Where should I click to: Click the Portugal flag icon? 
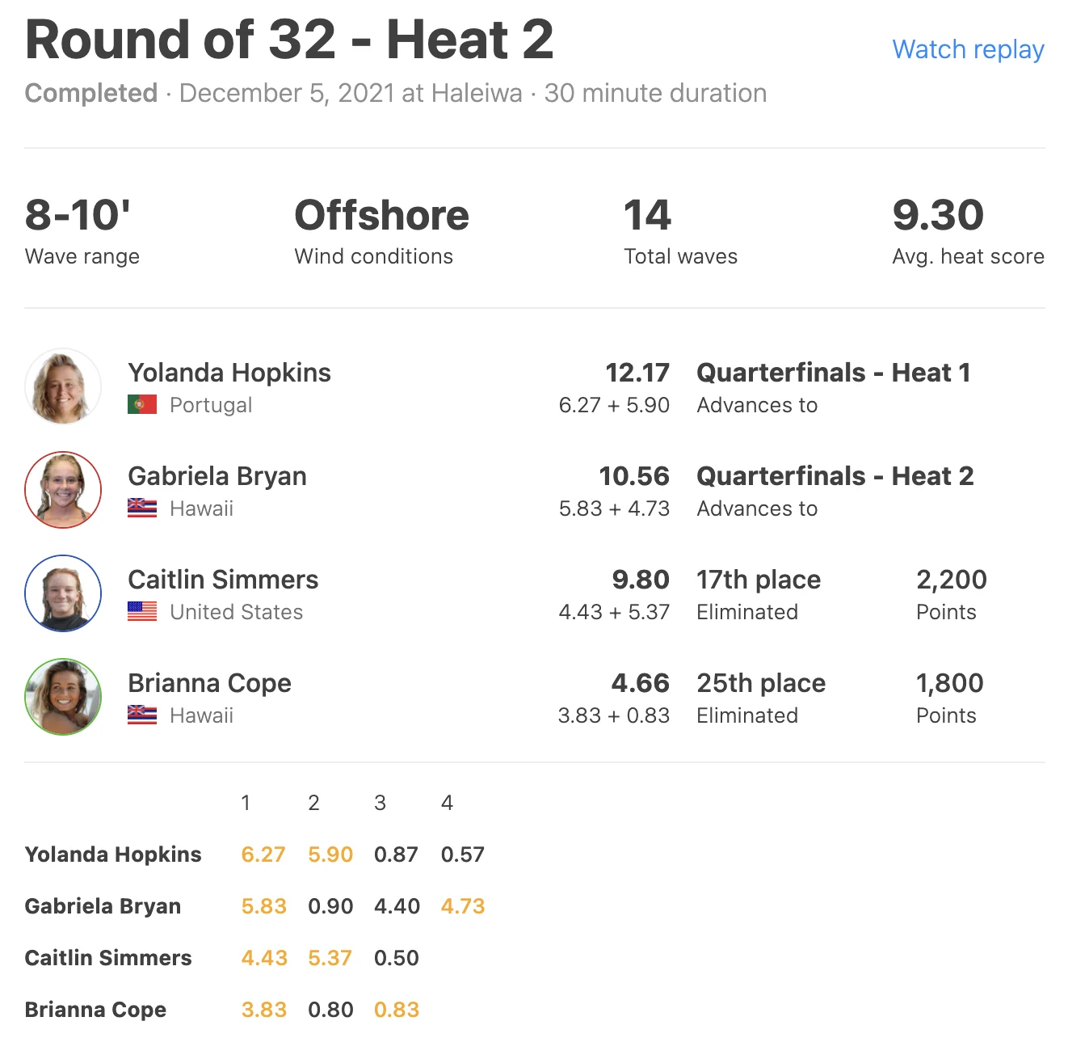point(142,404)
